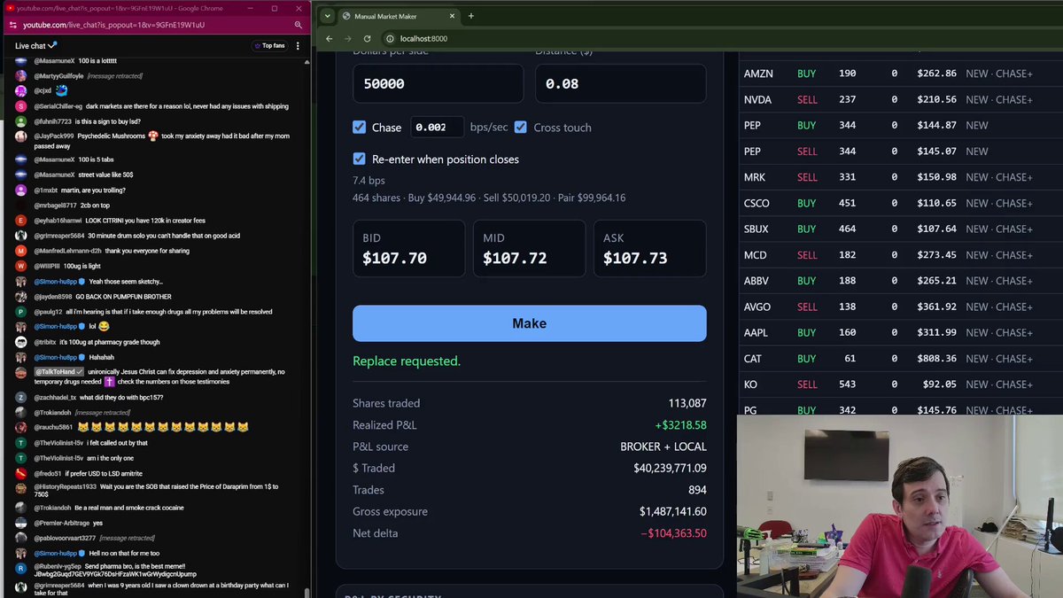Click @Rubenlv-ygSep's R avatar
This screenshot has height=598, width=1063.
tap(21, 568)
